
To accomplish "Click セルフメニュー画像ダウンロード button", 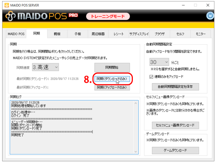I will 175,125.
